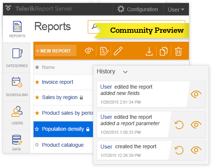The height and width of the screenshot is (168, 212).
Task: Select the Population density report
Action: click(x=63, y=129)
